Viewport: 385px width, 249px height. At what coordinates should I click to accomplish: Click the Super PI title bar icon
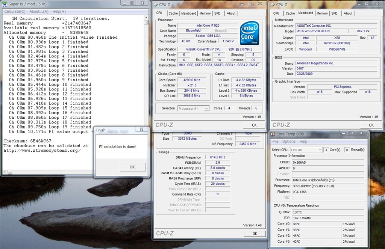tap(5, 3)
